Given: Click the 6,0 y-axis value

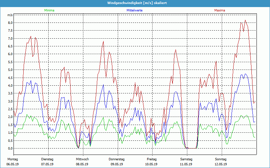Looking at the screenshot, I should [10, 54].
